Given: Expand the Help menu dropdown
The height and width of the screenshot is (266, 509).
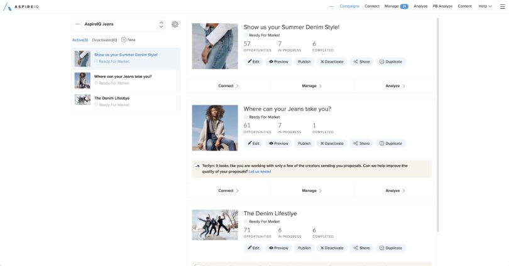Looking at the screenshot, I should [x=484, y=6].
